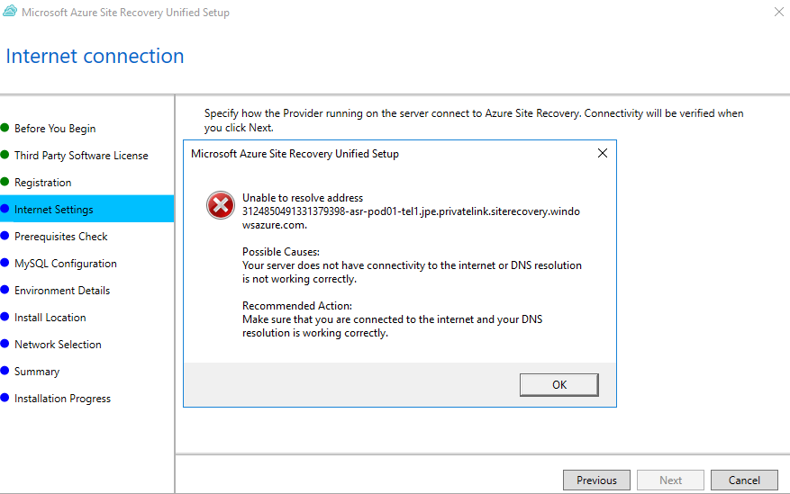Viewport: 790px width, 494px height.
Task: Click blue bullet beside MySQL Configuration
Action: coord(5,262)
